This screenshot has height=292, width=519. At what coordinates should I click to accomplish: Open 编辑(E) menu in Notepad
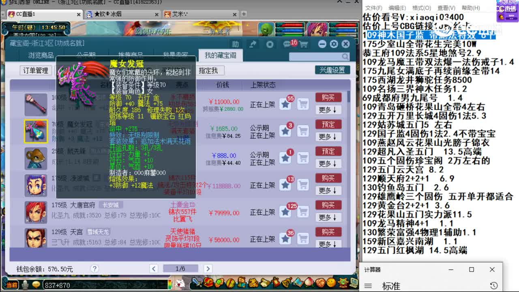pos(397,8)
